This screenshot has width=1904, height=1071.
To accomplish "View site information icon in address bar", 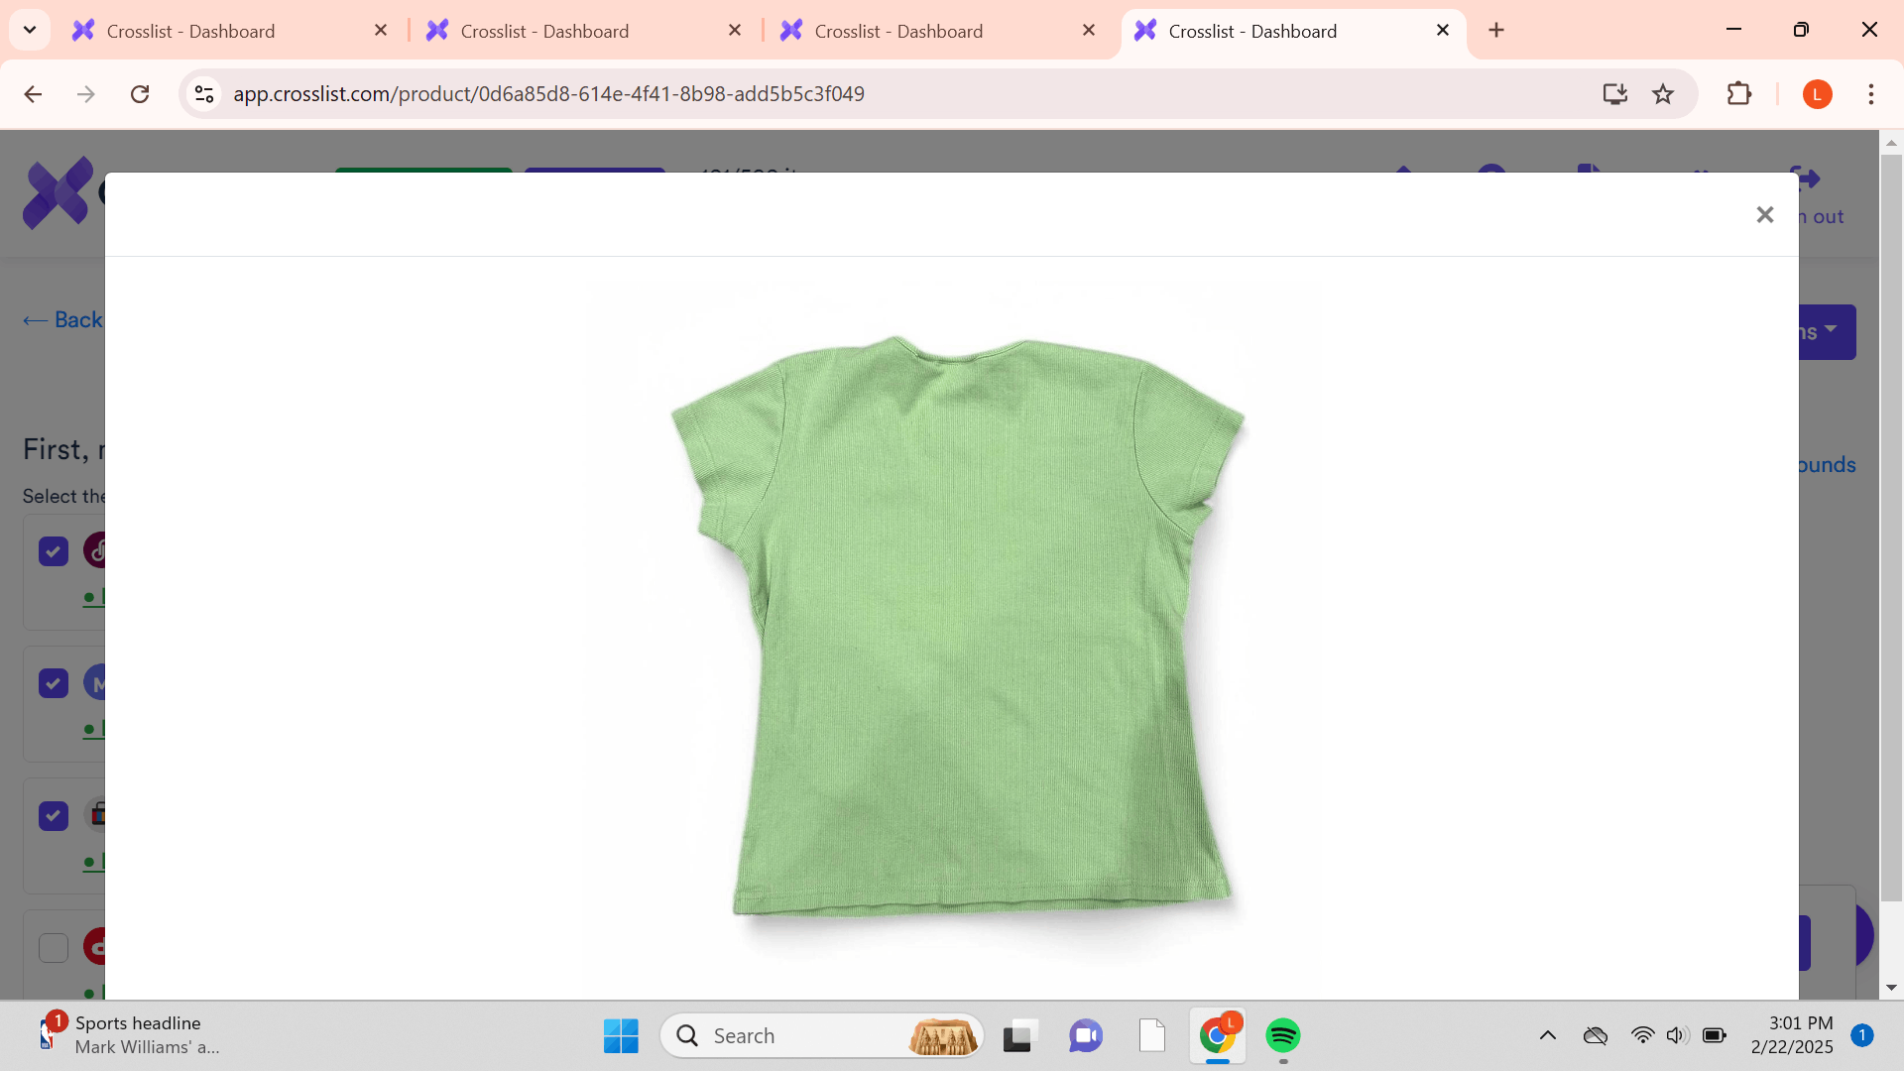I will (x=204, y=94).
